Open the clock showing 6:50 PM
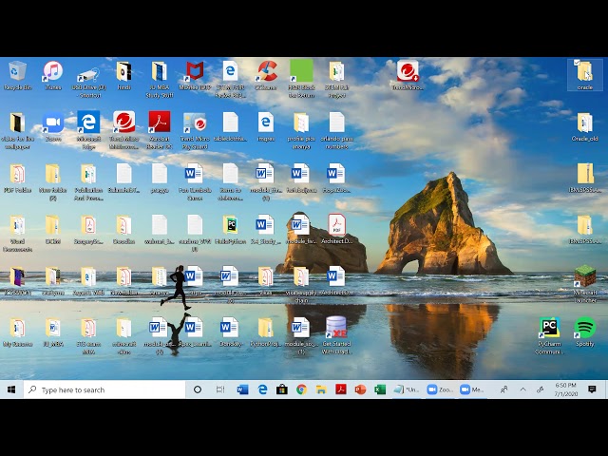 pos(566,389)
